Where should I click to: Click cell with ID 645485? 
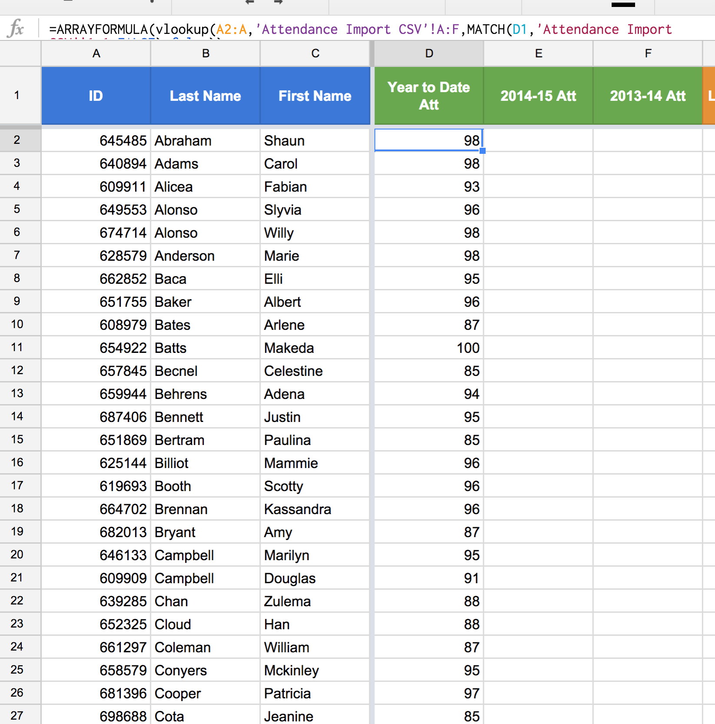[96, 140]
